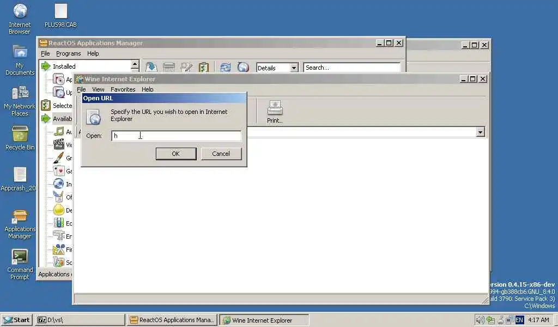
Task: Click the 4:17 AM clock in the tray
Action: click(x=538, y=320)
